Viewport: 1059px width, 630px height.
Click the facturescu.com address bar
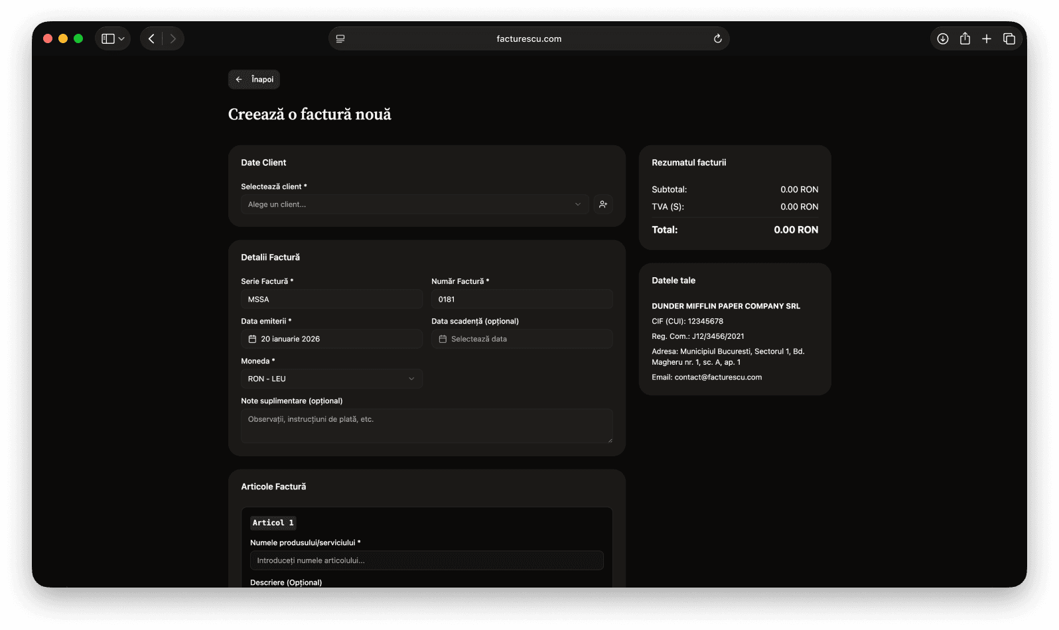pos(528,38)
